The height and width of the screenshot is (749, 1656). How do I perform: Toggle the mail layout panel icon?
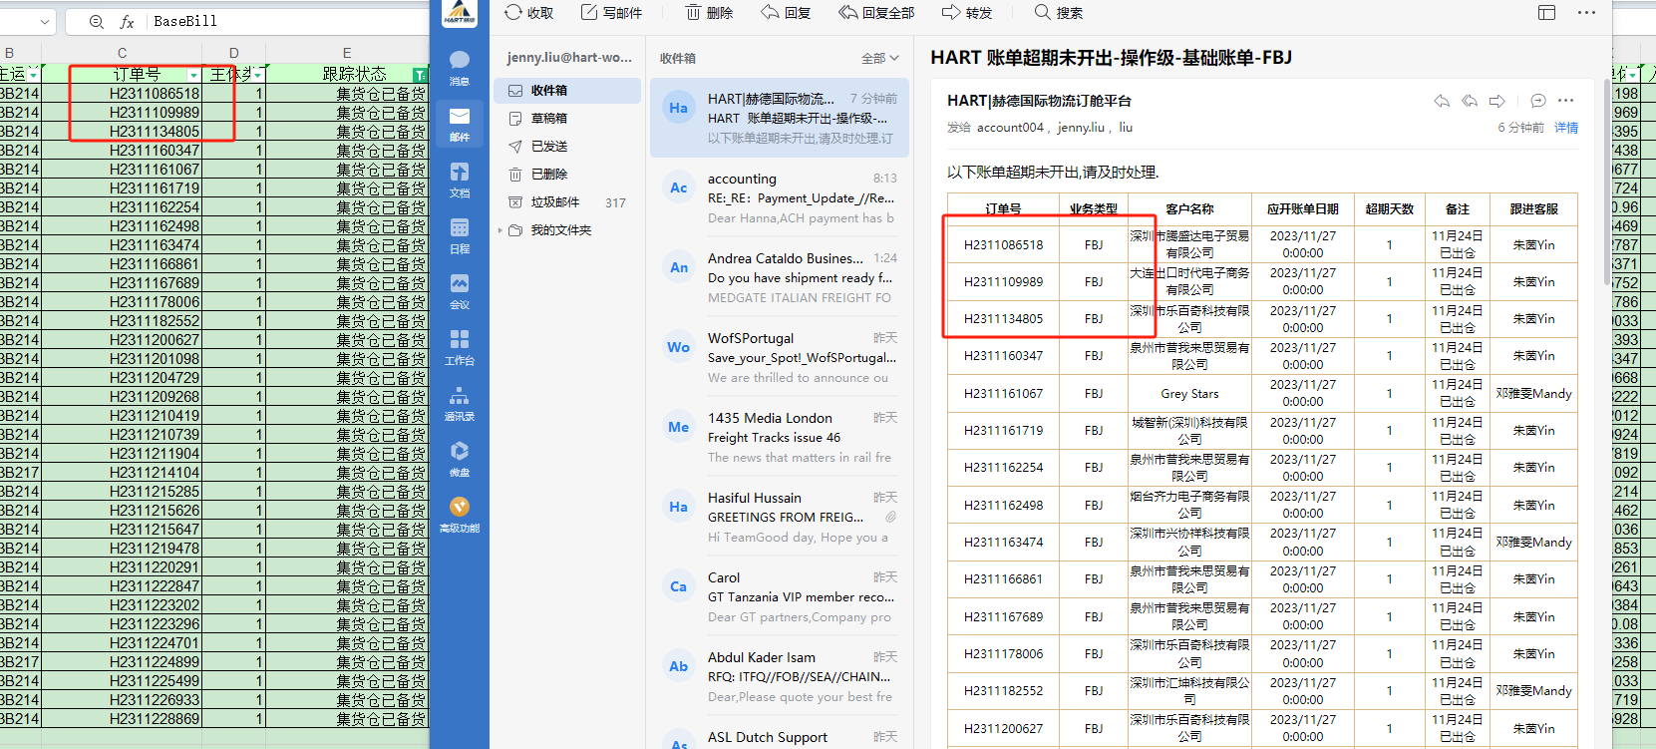tap(1546, 13)
